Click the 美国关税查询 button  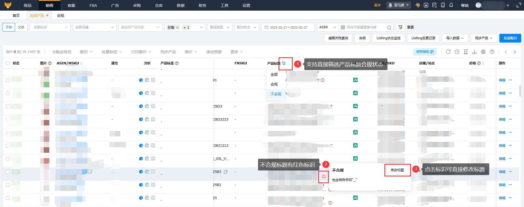(x=338, y=38)
